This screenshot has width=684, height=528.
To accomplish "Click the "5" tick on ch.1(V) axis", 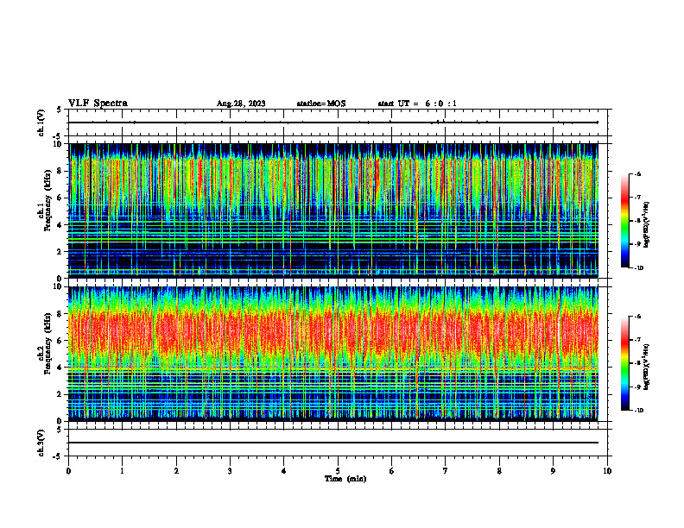I will [x=60, y=110].
